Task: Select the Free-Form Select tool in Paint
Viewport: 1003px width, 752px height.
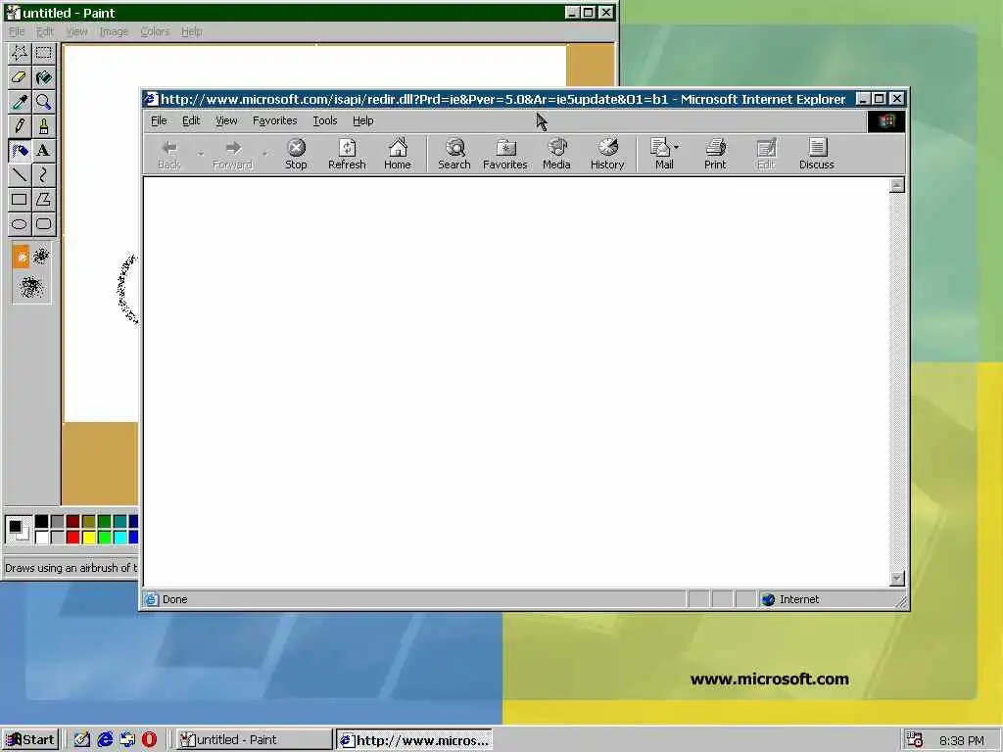Action: [20, 53]
